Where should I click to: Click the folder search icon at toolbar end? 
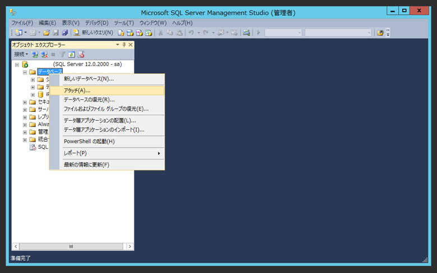coord(380,33)
